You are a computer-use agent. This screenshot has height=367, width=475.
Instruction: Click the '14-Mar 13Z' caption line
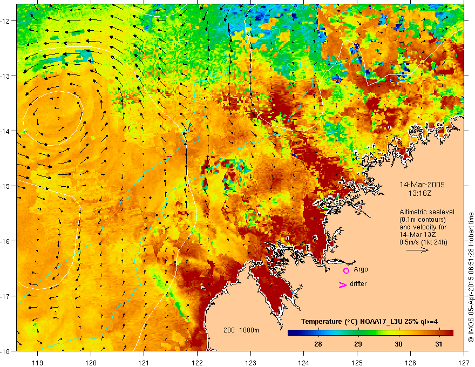(417, 235)
